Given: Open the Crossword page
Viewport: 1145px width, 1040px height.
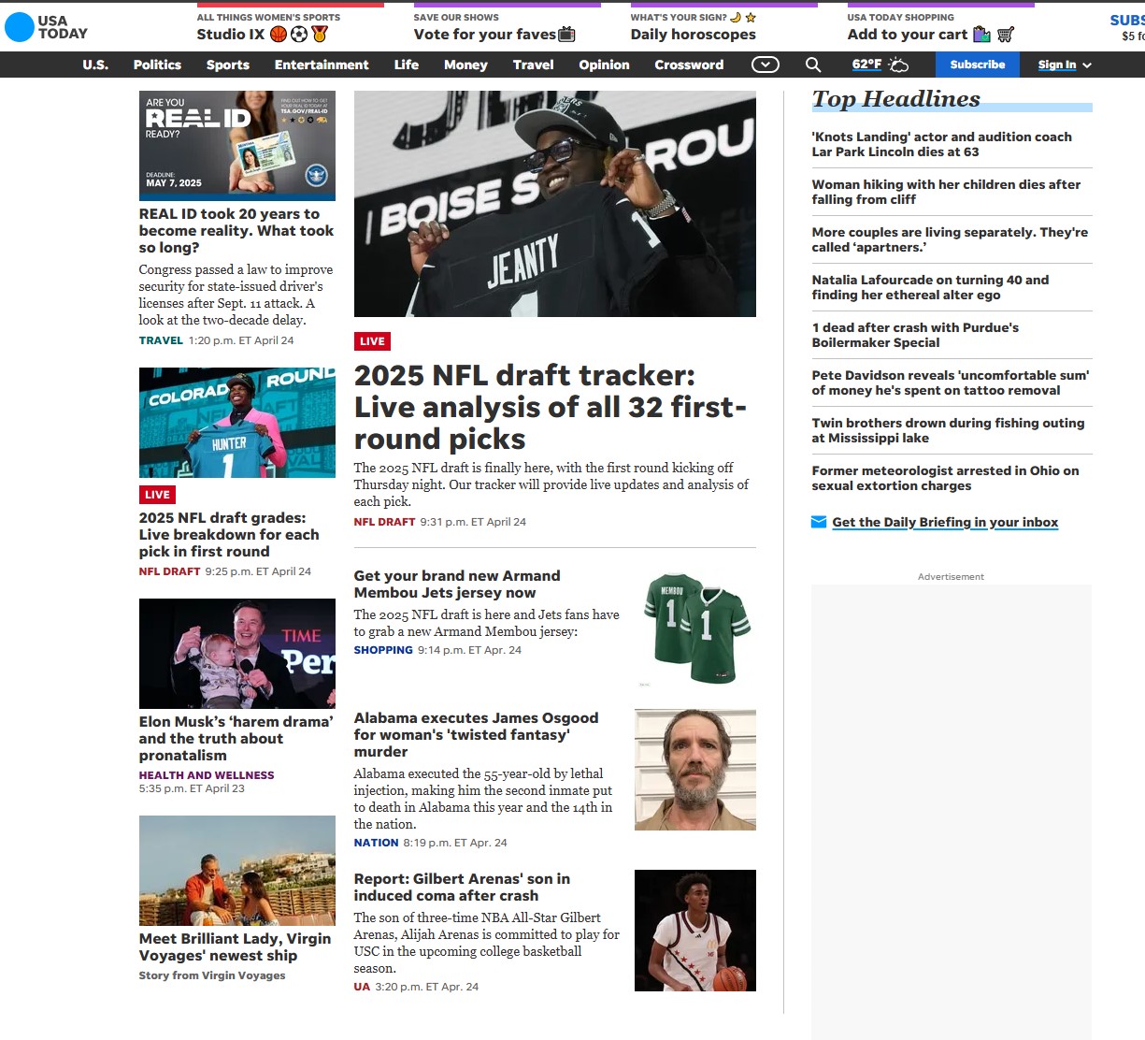Looking at the screenshot, I should [x=689, y=65].
